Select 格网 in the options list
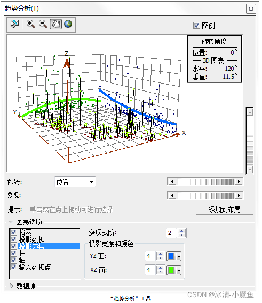Viewport: 262px width, 303px height. (25, 232)
